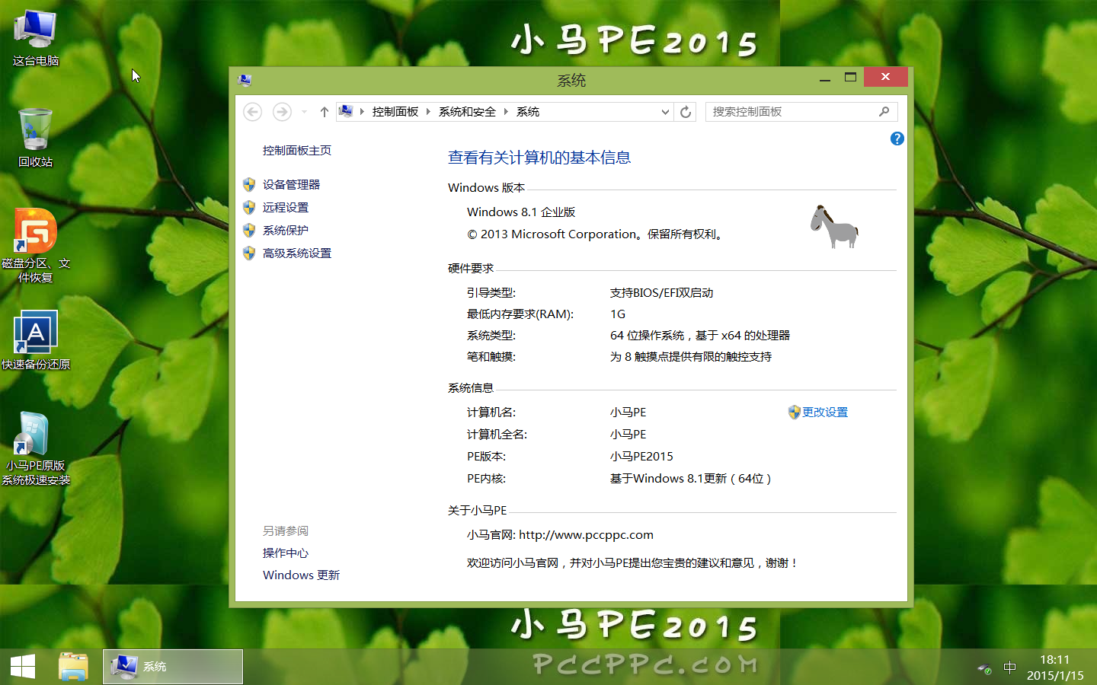
Task: Open the blue help question mark
Action: pos(897,139)
